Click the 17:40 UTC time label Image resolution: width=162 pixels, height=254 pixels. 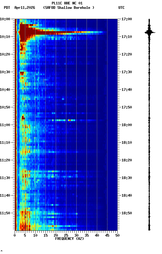point(126,90)
